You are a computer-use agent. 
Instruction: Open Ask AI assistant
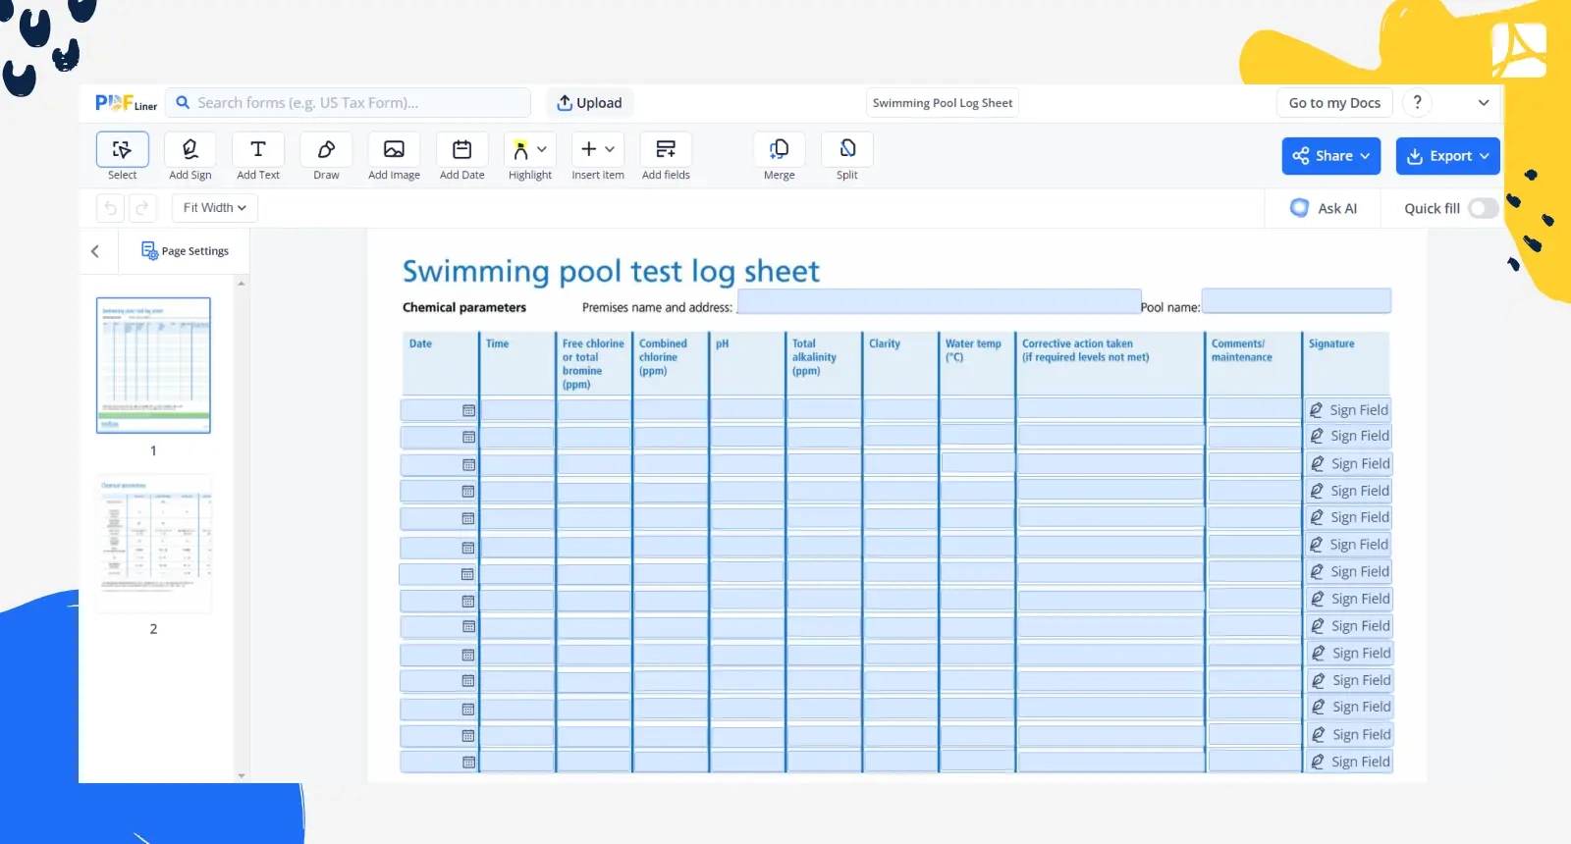pyautogui.click(x=1324, y=208)
